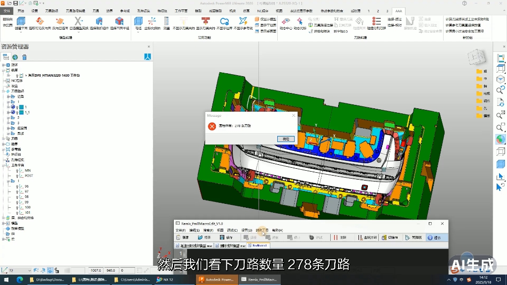
Task: Click the gray X model-swap icon in the ribbon
Action: pyautogui.click(x=78, y=21)
